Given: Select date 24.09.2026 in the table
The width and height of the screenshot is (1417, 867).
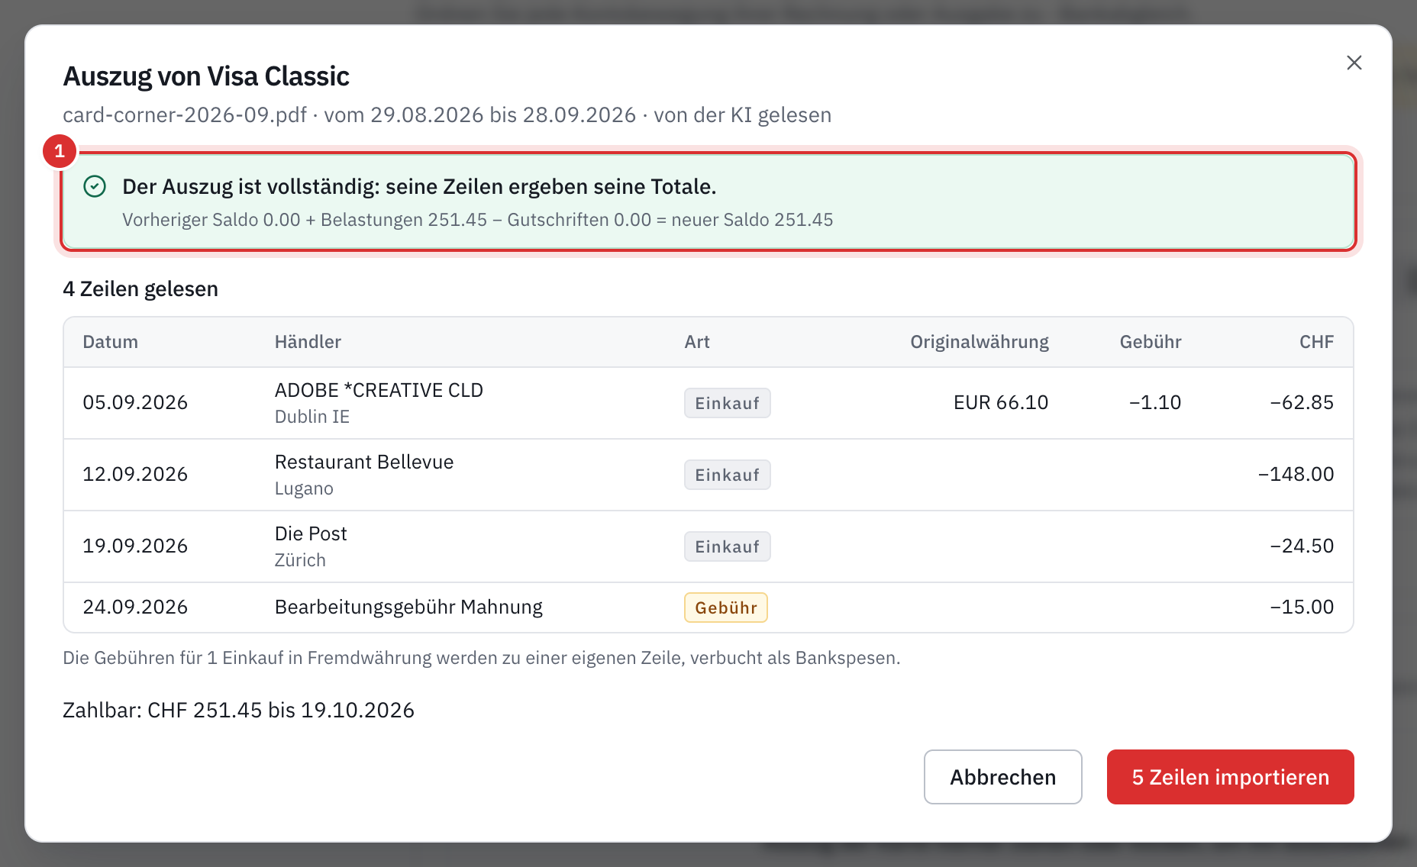Looking at the screenshot, I should [135, 607].
